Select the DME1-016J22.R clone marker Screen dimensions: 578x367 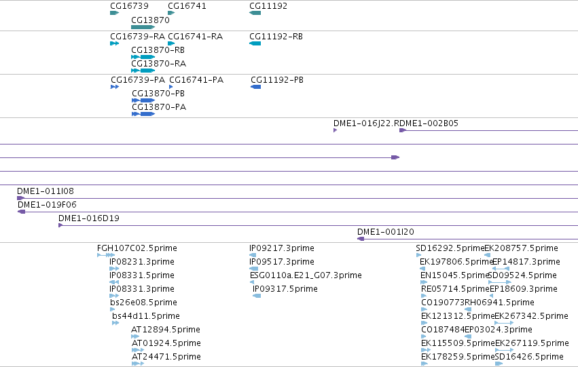pyautogui.click(x=335, y=130)
